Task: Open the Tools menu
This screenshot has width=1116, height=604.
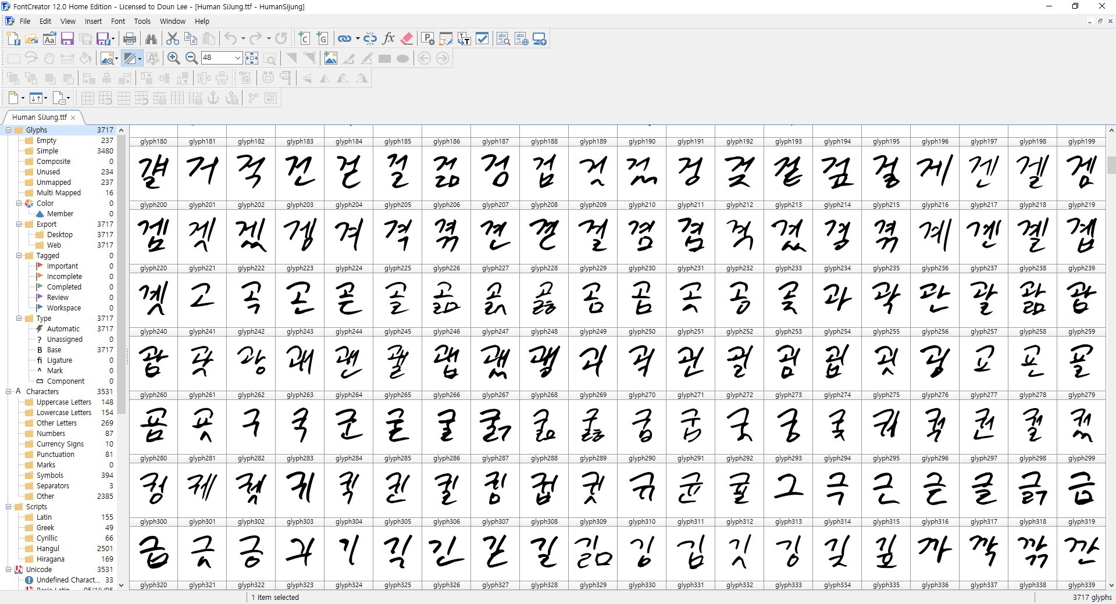Action: (x=142, y=22)
